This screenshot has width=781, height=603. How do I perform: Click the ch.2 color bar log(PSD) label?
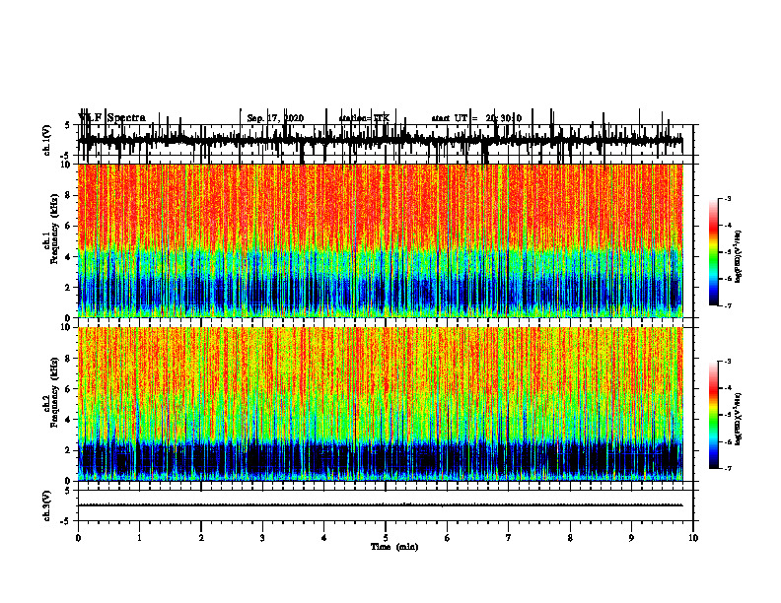(738, 419)
